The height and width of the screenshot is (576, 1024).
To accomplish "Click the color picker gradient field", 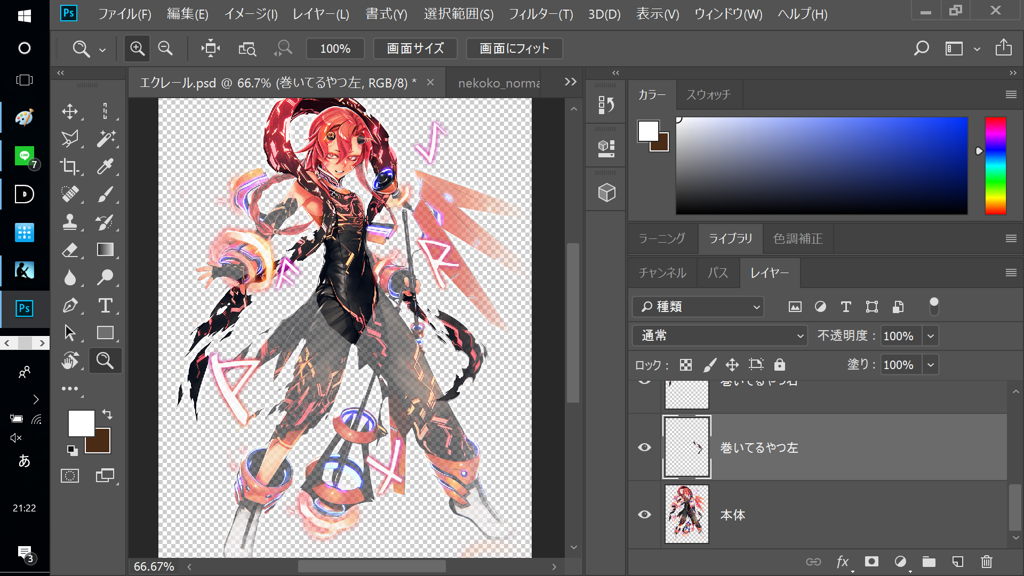I will tap(822, 166).
